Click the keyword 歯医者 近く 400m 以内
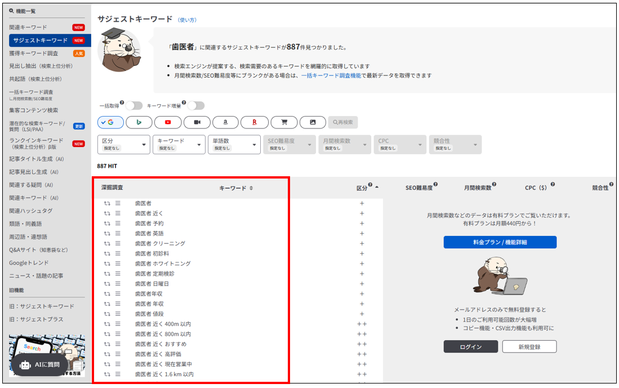Viewport: 619px width, 388px height. click(163, 324)
